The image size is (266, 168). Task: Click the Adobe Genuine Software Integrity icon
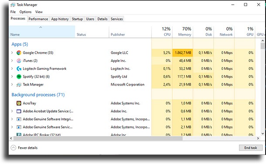click(19, 119)
